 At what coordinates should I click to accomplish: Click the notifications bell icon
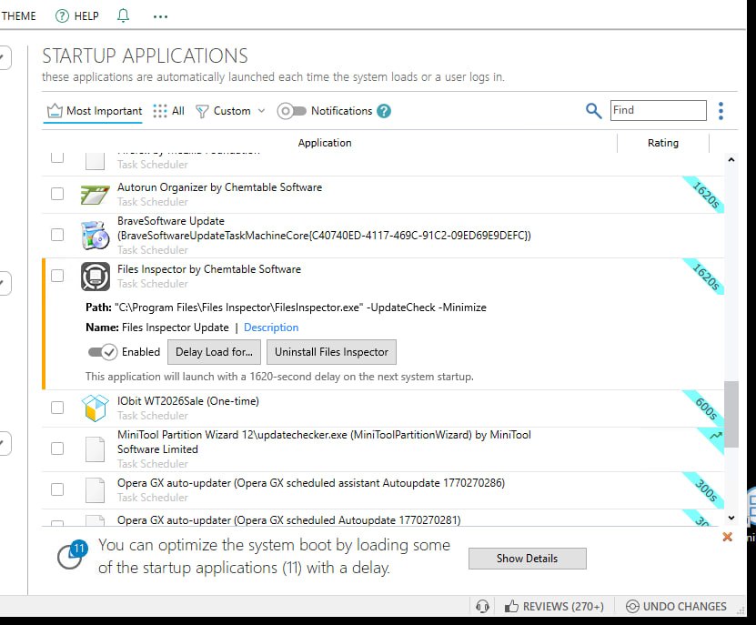(124, 15)
